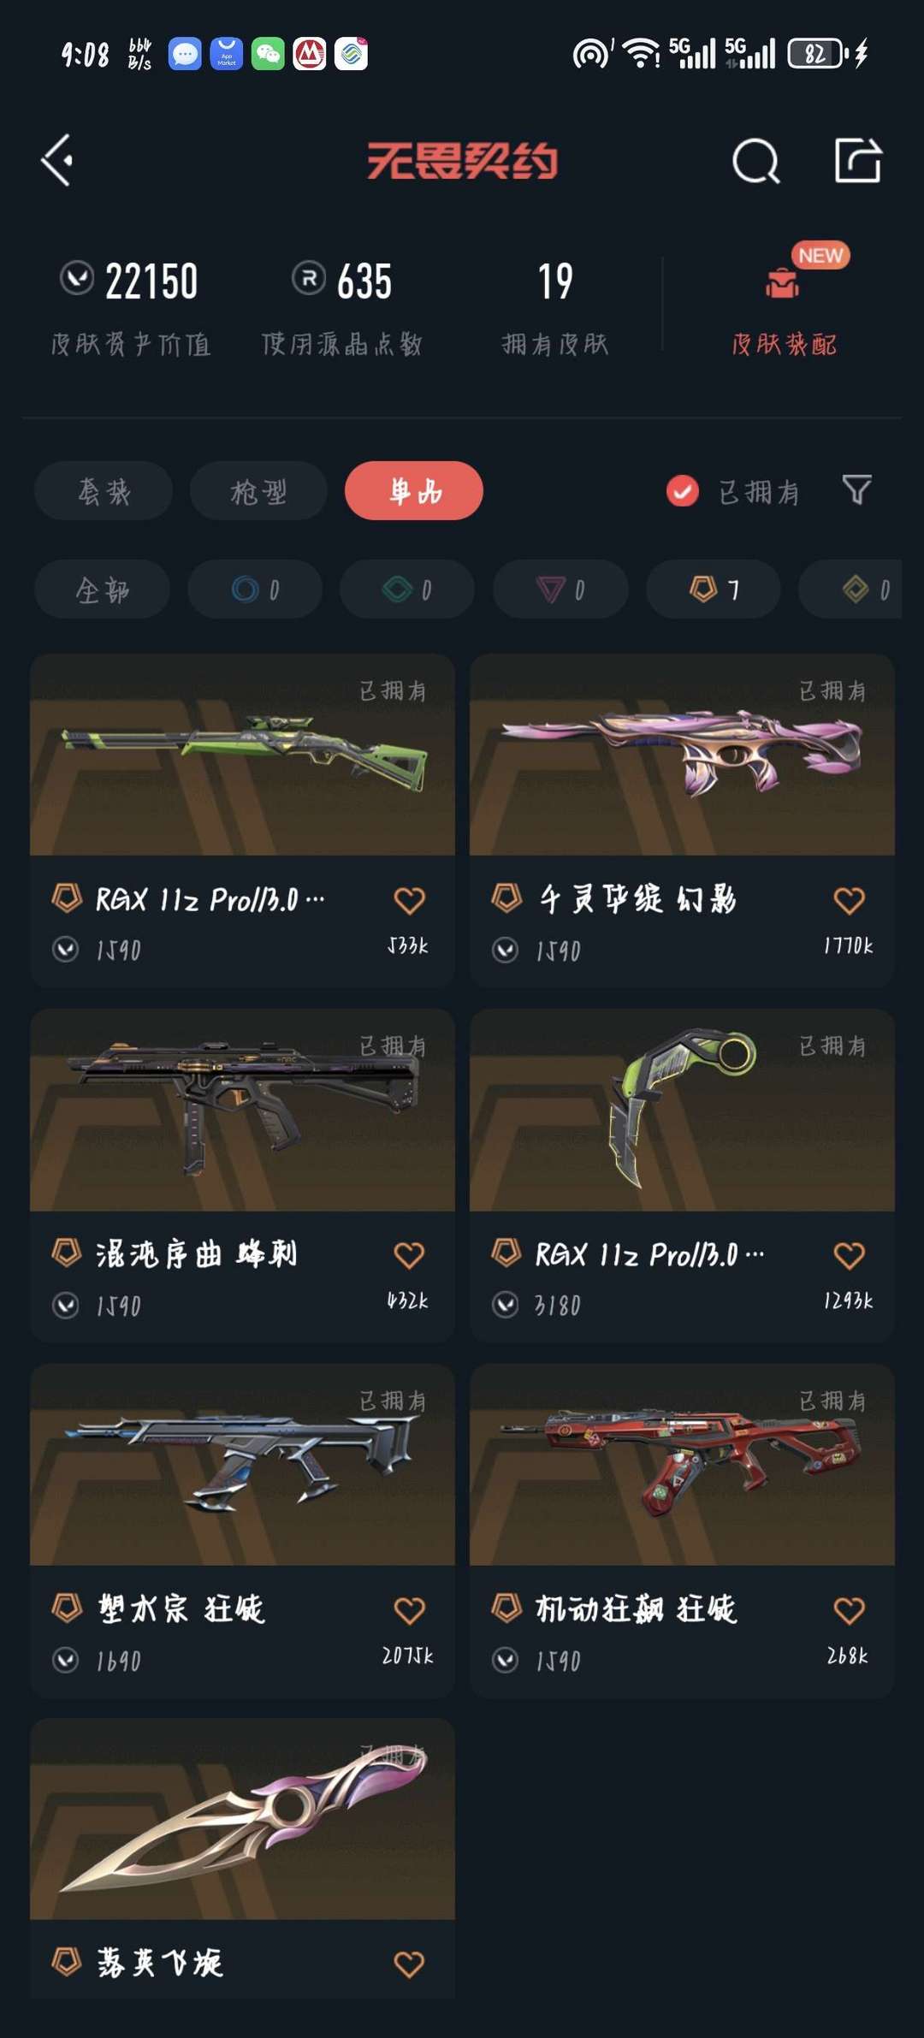
Task: Open the skin loadout NEW briefcase icon
Action: [783, 283]
